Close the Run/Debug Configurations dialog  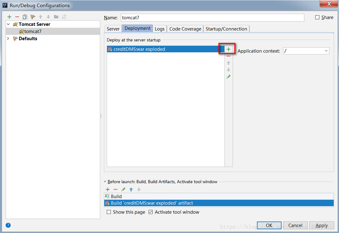329,4
